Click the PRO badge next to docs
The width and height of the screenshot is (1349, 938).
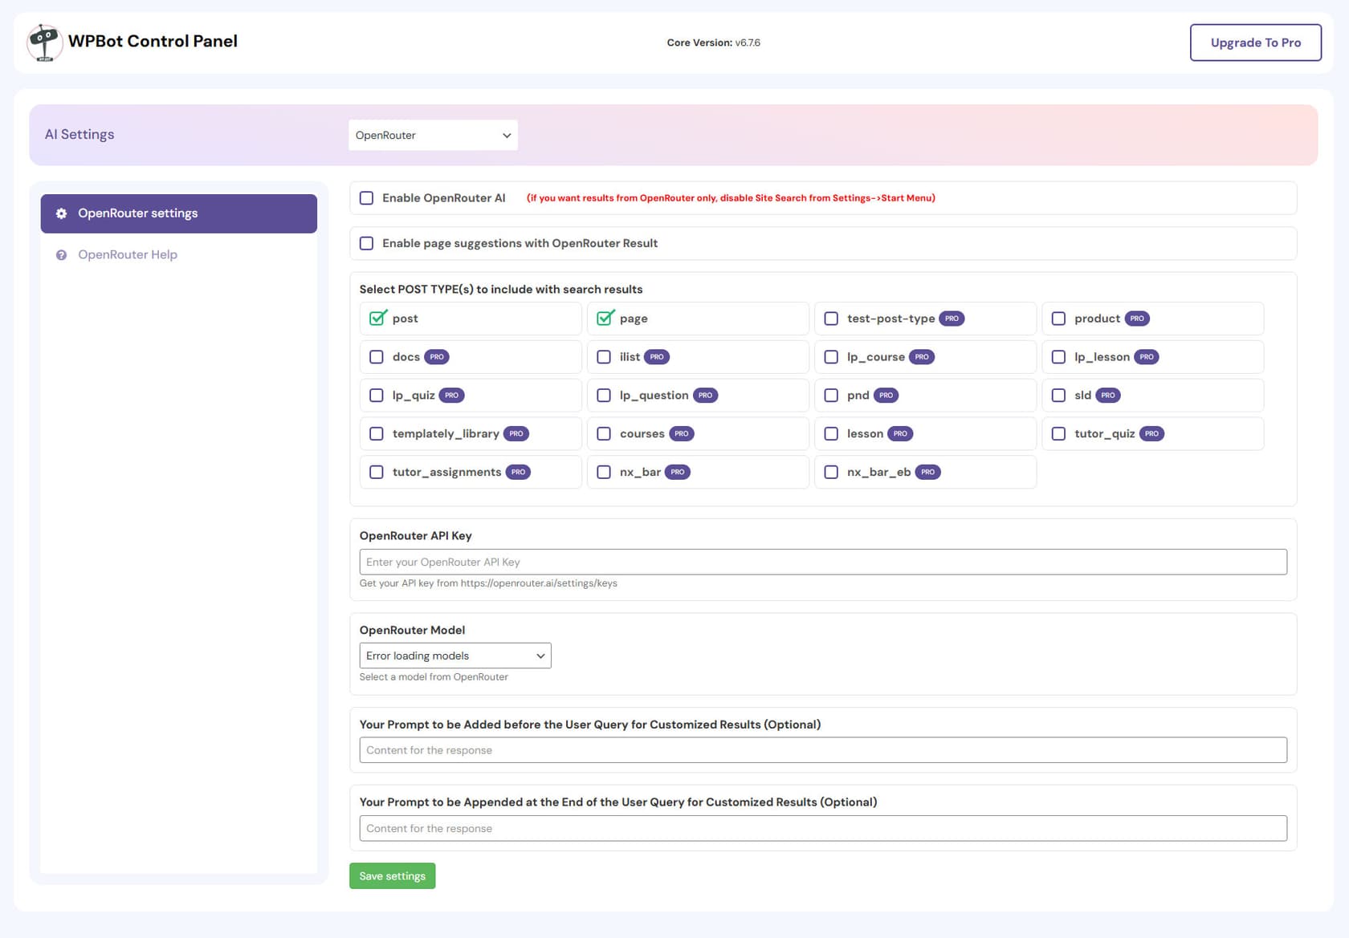(x=436, y=357)
